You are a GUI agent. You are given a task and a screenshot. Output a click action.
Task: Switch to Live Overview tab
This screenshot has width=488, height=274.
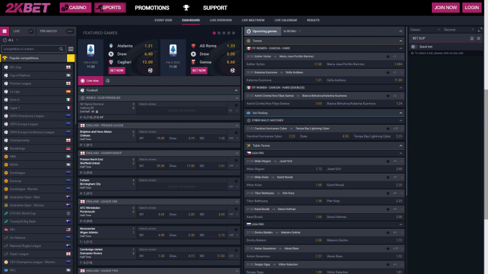pyautogui.click(x=221, y=20)
